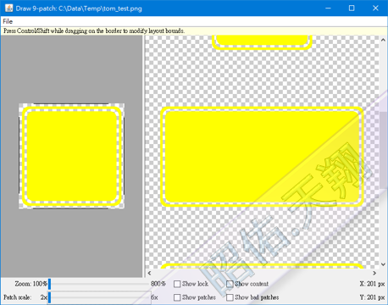Click the yellow 9-patch image in the editor

tap(72, 156)
